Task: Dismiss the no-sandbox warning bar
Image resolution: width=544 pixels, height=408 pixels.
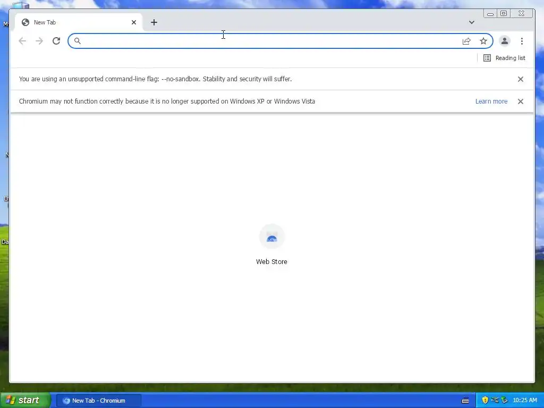Action: (521, 79)
